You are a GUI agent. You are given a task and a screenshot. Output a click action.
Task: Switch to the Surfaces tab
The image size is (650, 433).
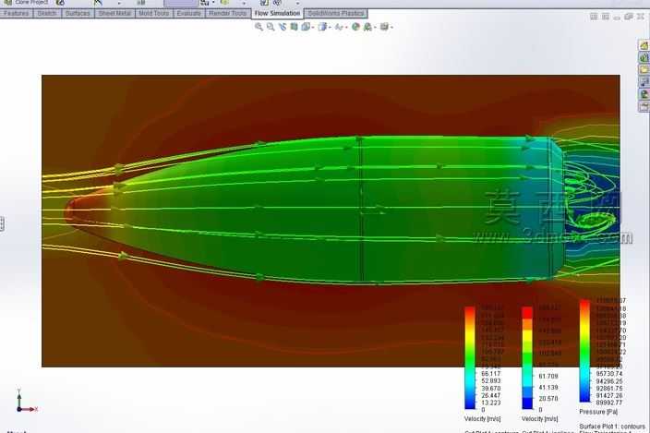click(78, 13)
